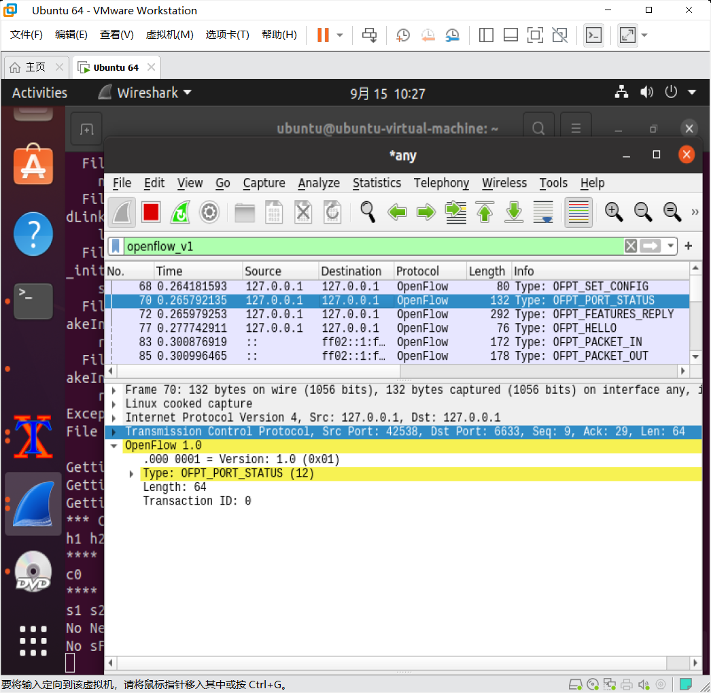Expand the Frame 70 tree node

[114, 390]
